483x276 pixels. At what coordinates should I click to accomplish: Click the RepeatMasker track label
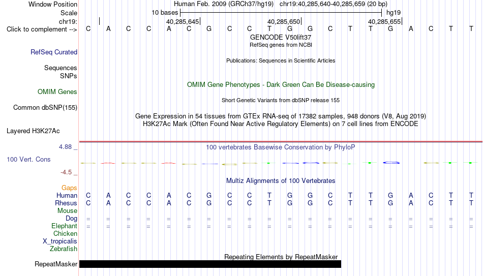[56, 264]
